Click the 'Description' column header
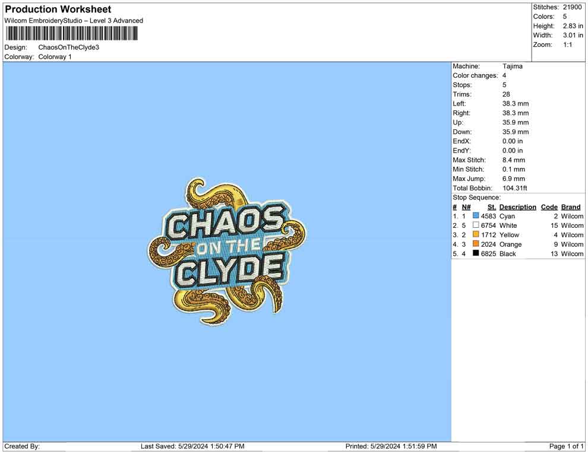 click(518, 207)
